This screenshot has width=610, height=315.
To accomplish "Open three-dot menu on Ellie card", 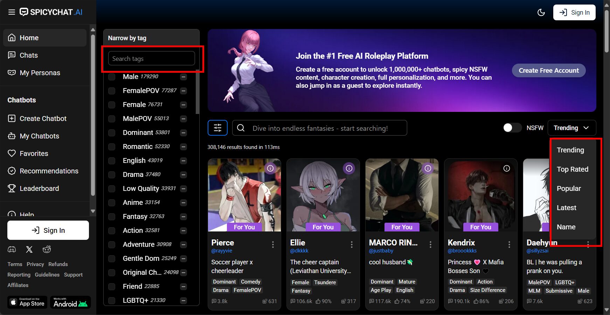I will point(352,244).
